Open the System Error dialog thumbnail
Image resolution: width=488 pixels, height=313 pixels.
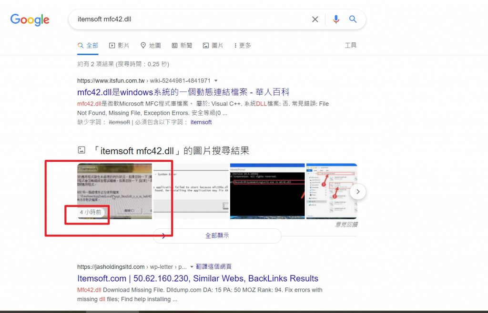point(191,191)
